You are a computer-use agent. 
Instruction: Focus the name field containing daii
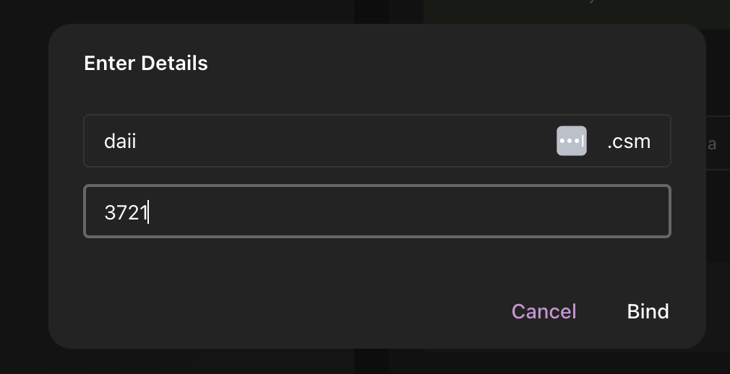377,141
